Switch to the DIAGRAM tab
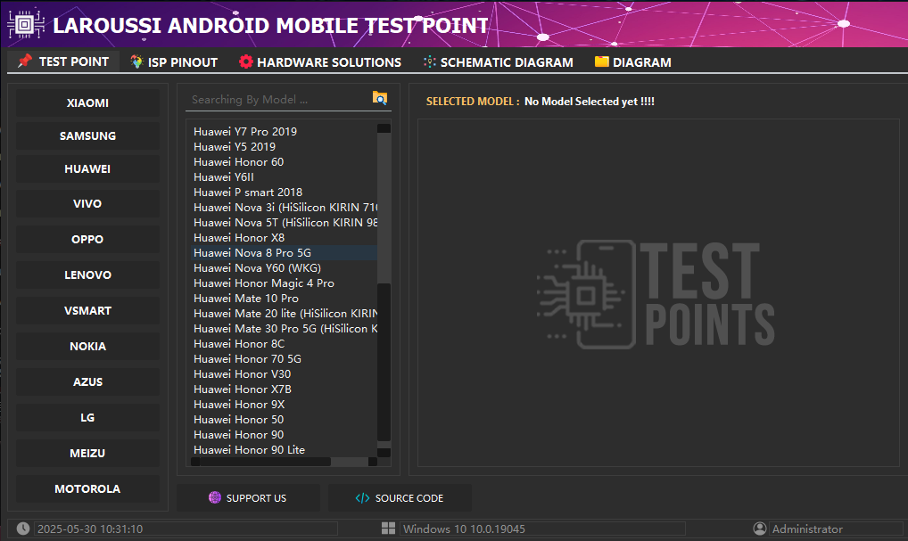 (x=632, y=62)
